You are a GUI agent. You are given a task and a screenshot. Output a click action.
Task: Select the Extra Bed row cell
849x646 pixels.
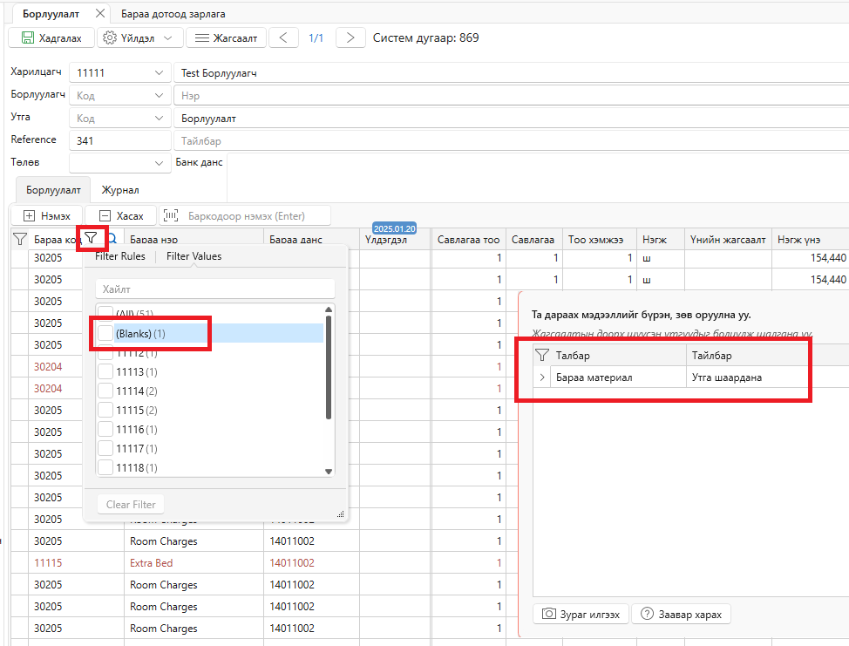pyautogui.click(x=194, y=562)
